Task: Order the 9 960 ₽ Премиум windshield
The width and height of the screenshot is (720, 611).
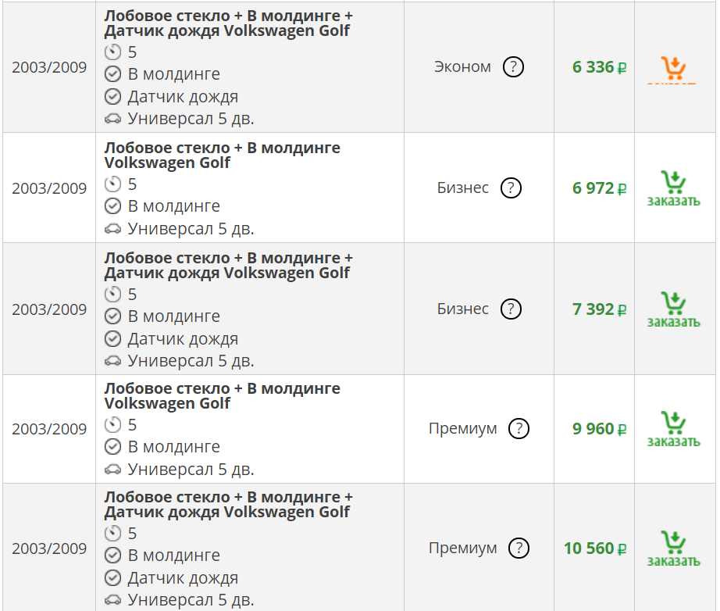Action: pyautogui.click(x=673, y=429)
